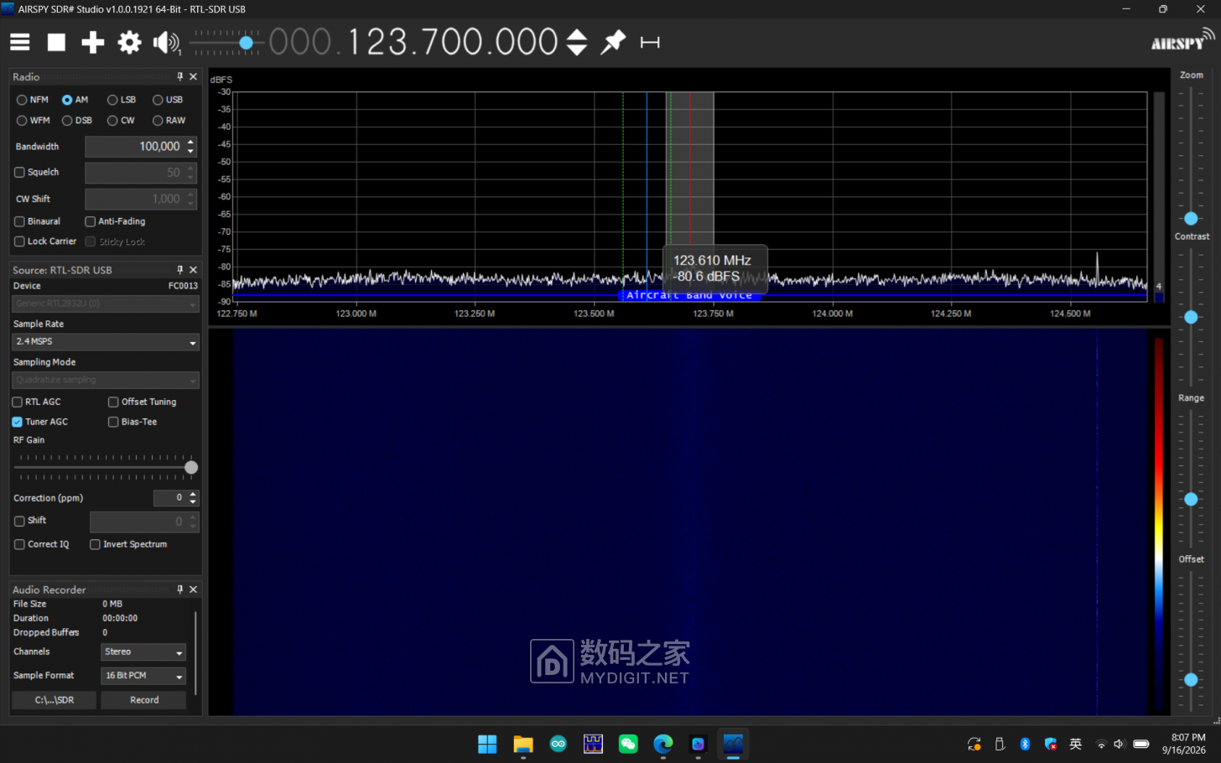Add a new slice with the plus icon
Screen dimensions: 1221x763
93,42
